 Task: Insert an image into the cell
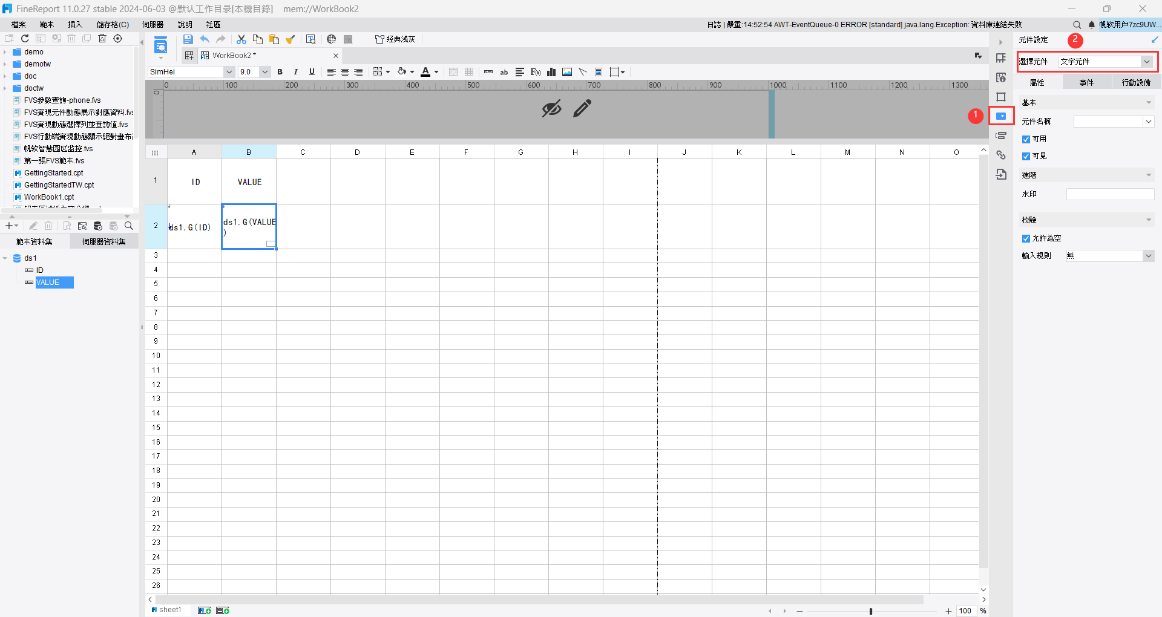[567, 72]
